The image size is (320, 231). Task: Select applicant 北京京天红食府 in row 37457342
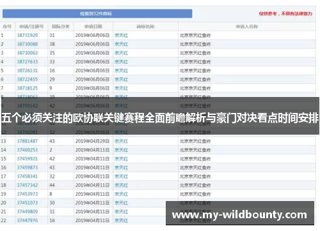tap(195, 186)
